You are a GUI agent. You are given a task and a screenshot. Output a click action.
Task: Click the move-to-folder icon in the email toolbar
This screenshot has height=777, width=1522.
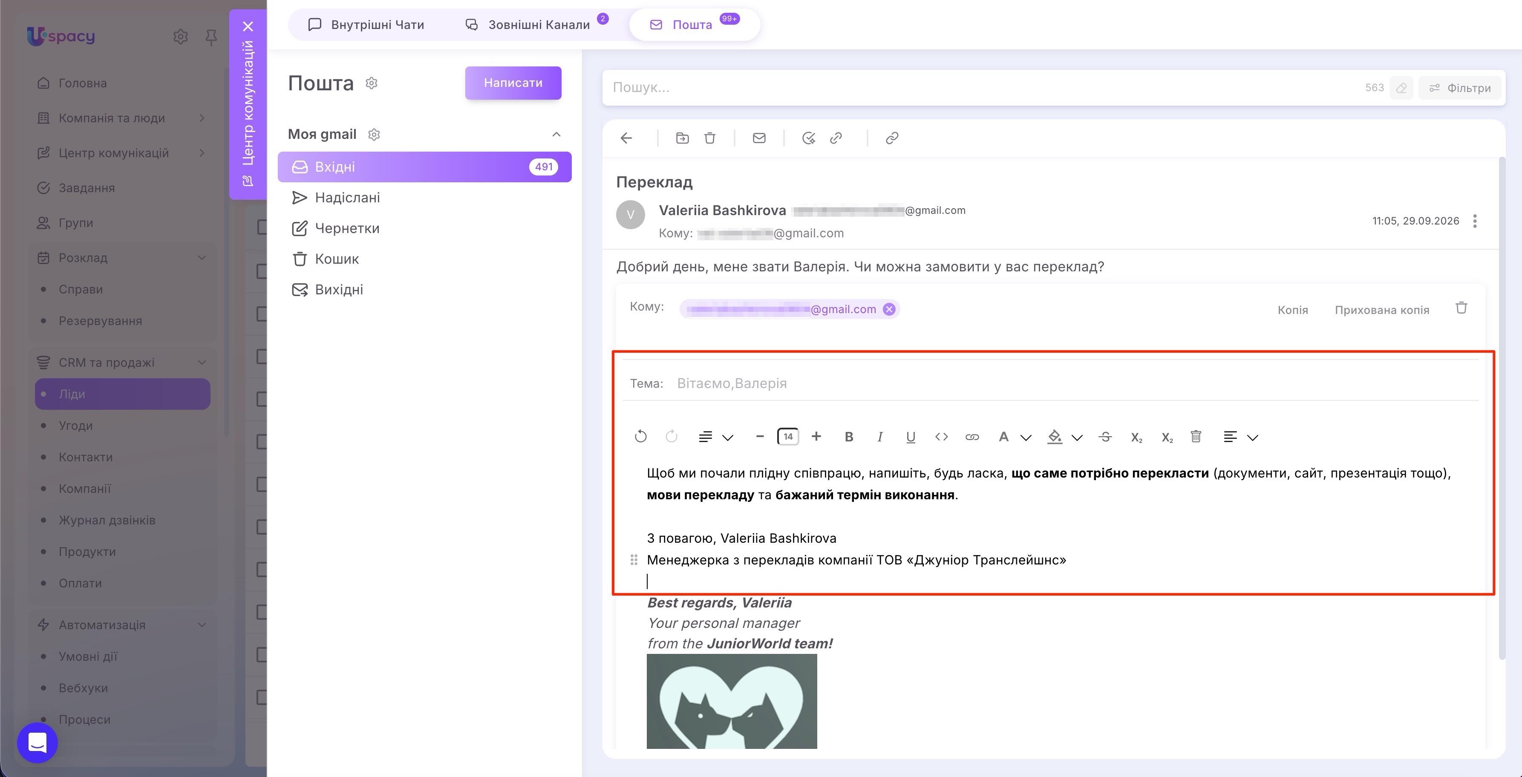pos(682,138)
